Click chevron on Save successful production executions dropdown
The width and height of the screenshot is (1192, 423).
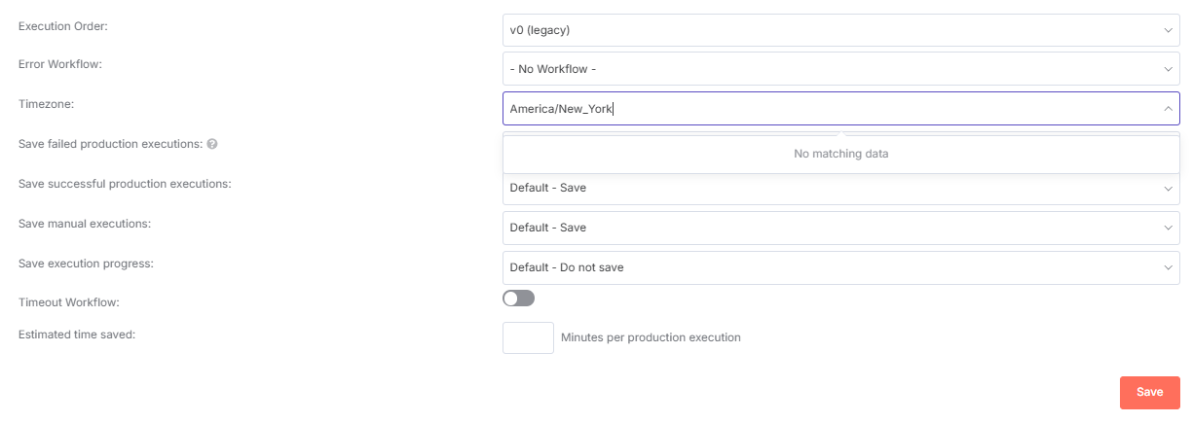click(1168, 189)
